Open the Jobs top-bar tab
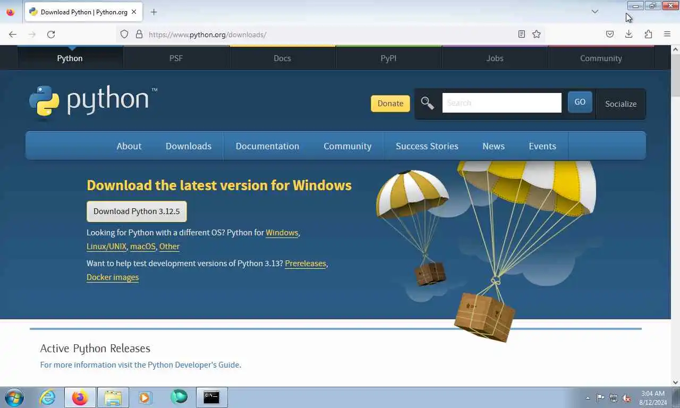Viewport: 680px width, 408px height. 495,58
